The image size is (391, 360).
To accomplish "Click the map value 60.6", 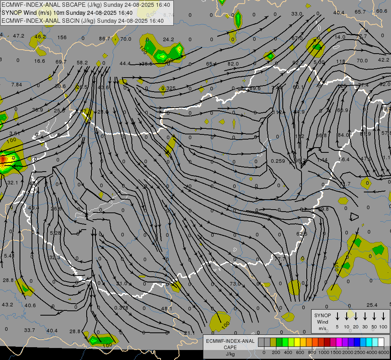I will (x=382, y=11).
